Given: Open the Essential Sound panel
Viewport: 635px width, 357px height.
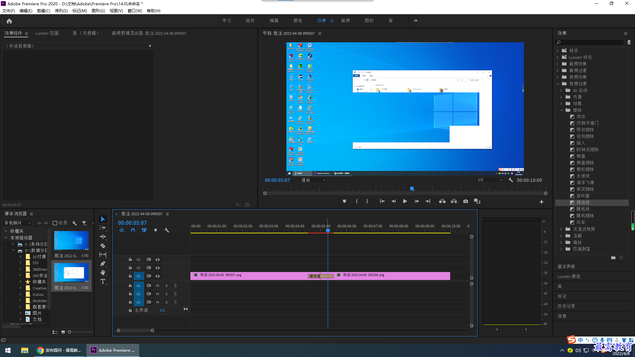Looking at the screenshot, I should [x=566, y=266].
